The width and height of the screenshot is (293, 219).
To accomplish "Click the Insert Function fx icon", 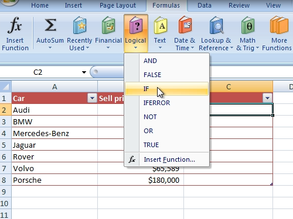I will pos(15,25).
